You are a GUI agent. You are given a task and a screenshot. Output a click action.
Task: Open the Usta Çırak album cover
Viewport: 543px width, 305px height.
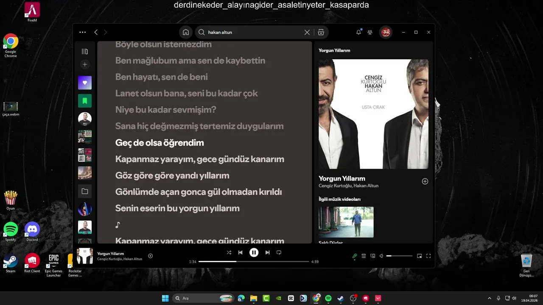(x=373, y=114)
